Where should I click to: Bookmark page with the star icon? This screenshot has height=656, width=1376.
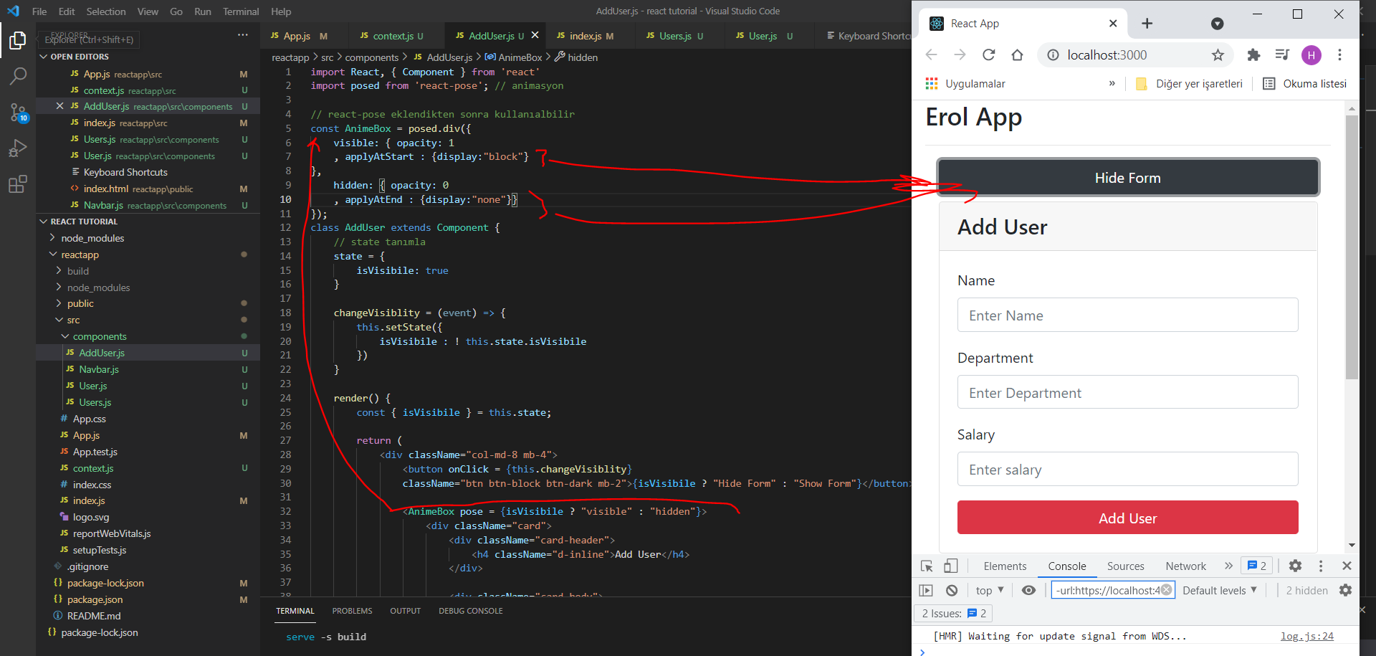click(1218, 55)
